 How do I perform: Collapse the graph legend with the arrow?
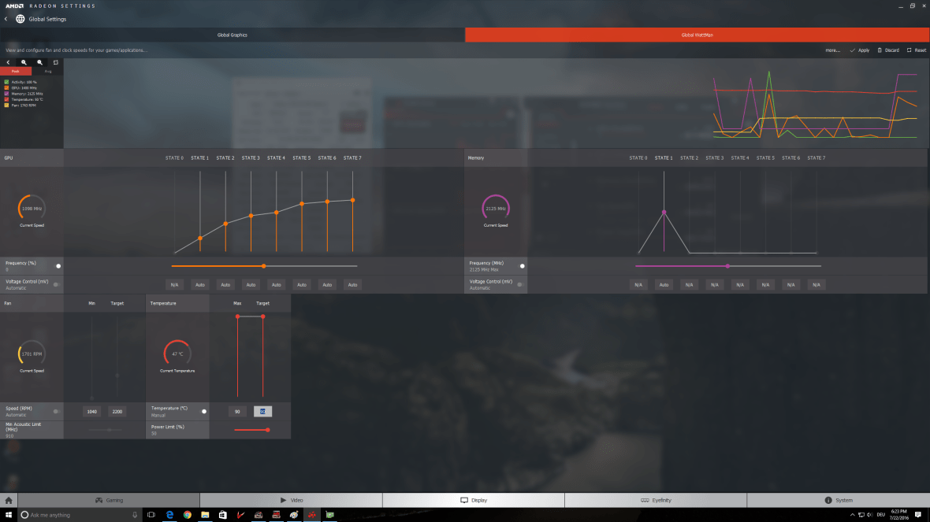(9, 61)
